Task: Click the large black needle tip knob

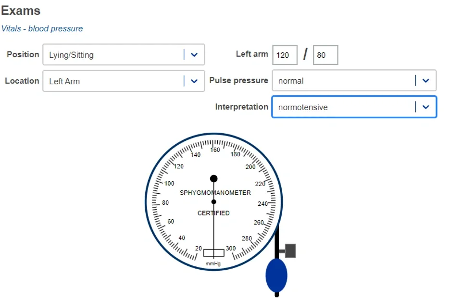Action: (x=214, y=179)
